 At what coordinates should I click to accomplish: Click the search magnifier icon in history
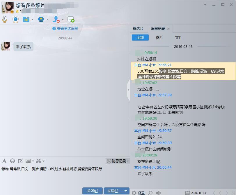(x=150, y=193)
